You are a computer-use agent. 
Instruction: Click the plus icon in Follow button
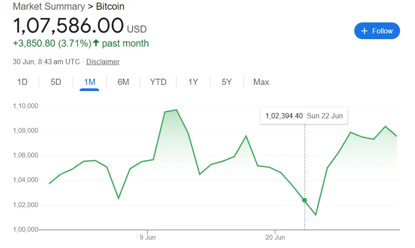pyautogui.click(x=364, y=31)
